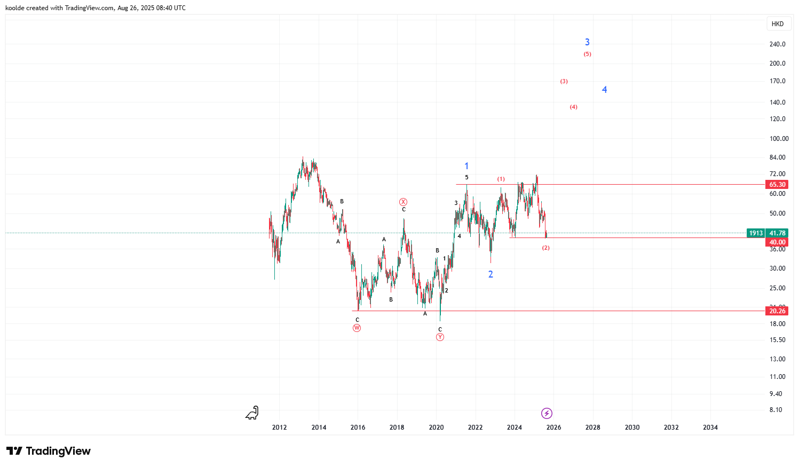799x467 pixels.
Task: Open the HKD currency selector
Action: pos(778,23)
